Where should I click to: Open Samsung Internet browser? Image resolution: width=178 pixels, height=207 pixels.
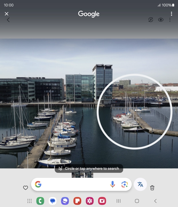pyautogui.click(x=65, y=201)
